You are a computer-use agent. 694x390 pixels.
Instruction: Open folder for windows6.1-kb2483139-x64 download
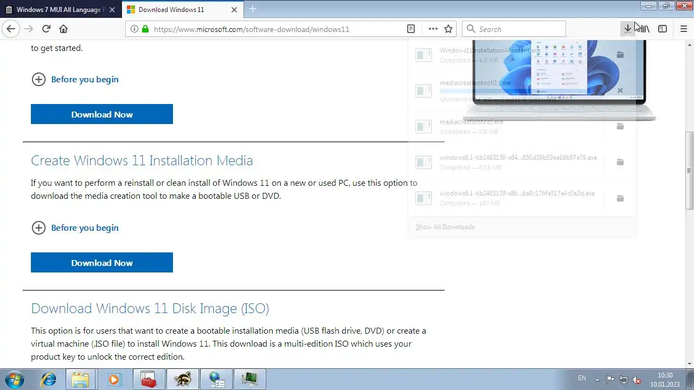click(x=620, y=162)
